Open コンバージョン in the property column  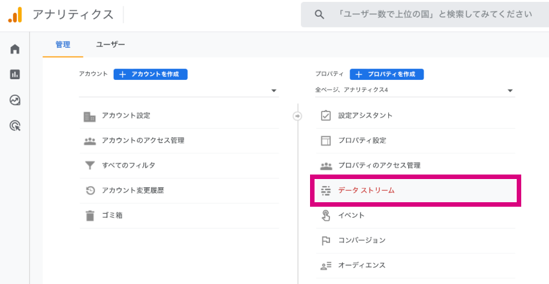415,240
